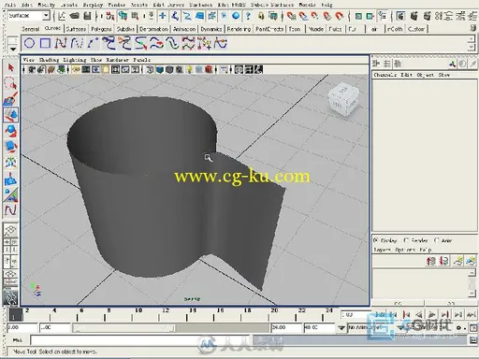This screenshot has height=359, width=479.
Task: Click the light bulb use-all-lights icon
Action: [x=189, y=69]
